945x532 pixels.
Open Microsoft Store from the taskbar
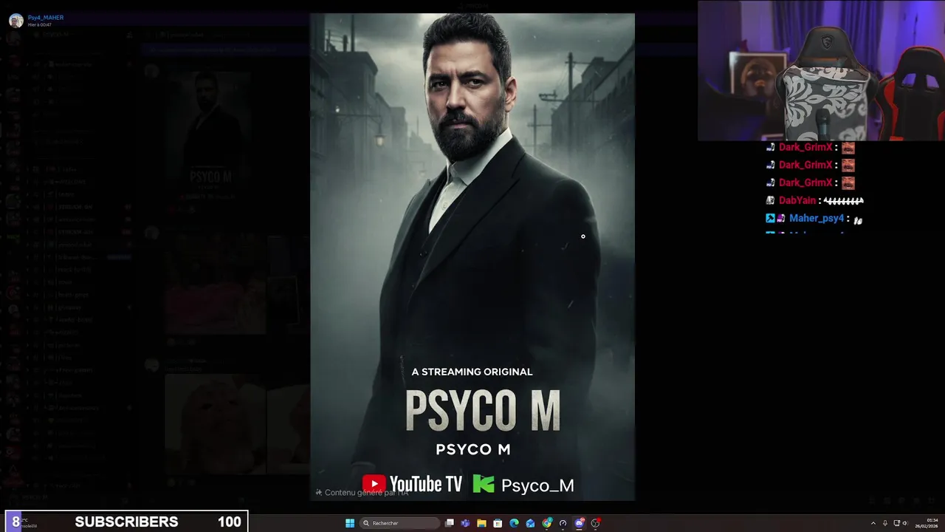(x=498, y=523)
